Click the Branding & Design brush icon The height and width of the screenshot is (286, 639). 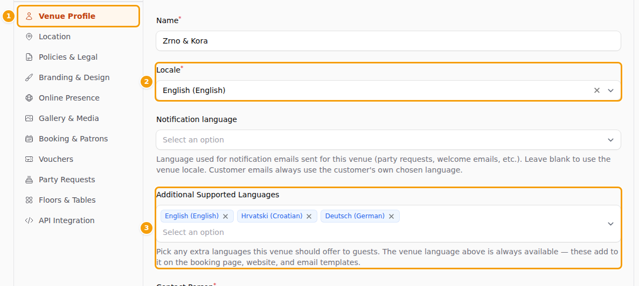(29, 77)
